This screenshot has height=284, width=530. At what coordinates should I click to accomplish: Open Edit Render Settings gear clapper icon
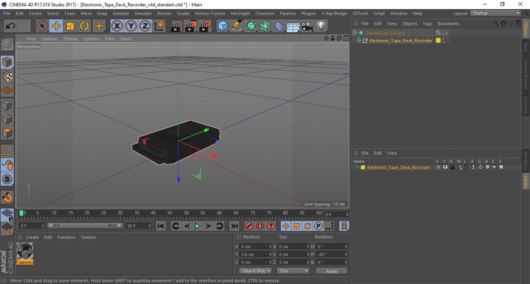205,26
